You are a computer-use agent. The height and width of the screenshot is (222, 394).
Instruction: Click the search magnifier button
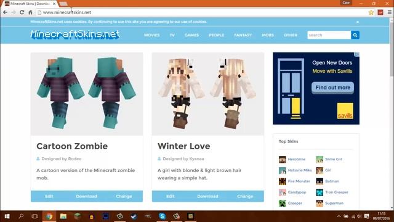point(355,35)
